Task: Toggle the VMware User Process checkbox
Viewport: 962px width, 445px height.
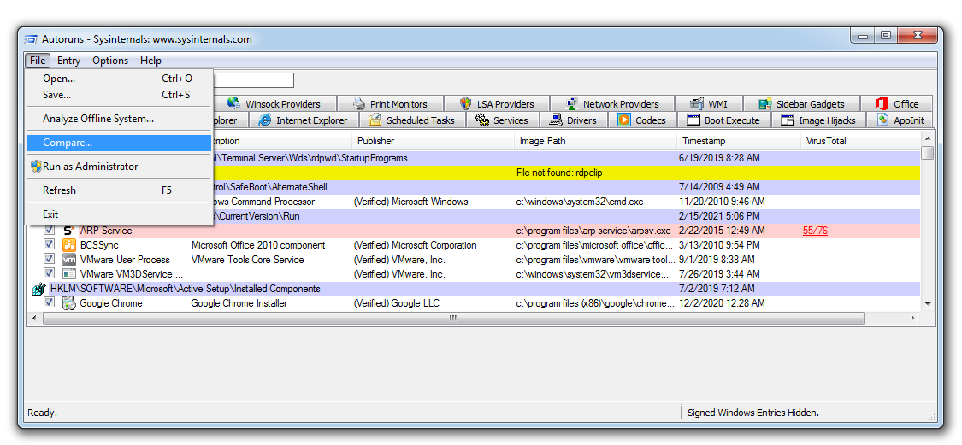Action: [49, 260]
